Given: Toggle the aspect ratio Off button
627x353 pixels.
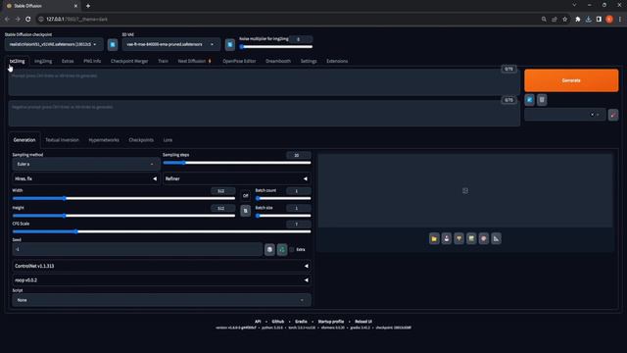Looking at the screenshot, I should pyautogui.click(x=246, y=195).
